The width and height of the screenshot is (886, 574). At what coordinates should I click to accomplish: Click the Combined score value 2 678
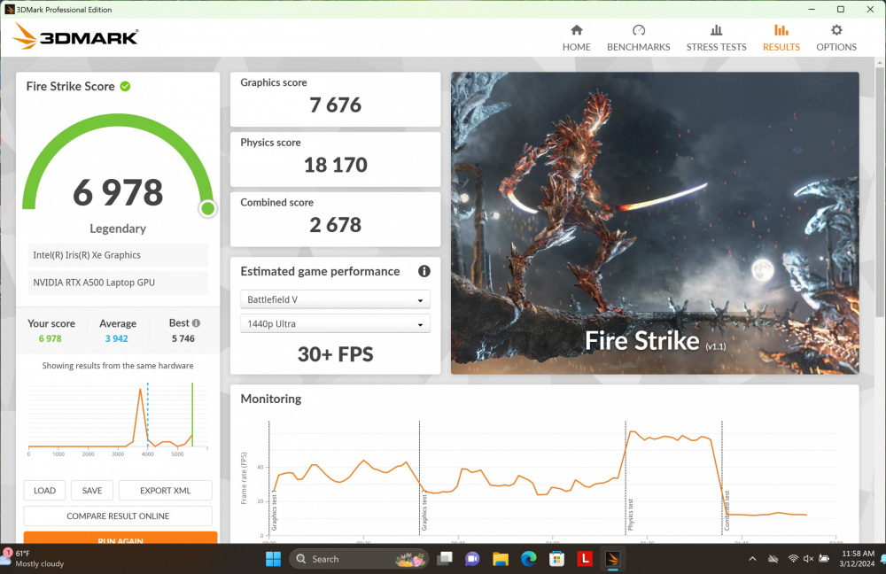pyautogui.click(x=335, y=225)
